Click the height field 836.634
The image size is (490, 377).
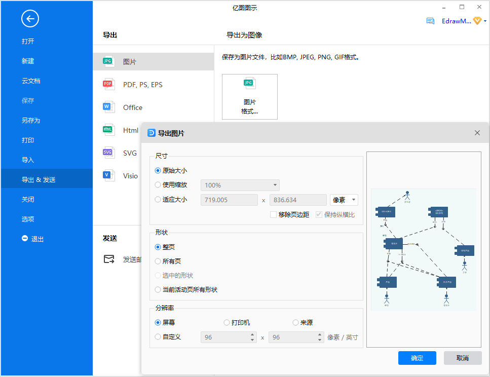[x=298, y=200]
